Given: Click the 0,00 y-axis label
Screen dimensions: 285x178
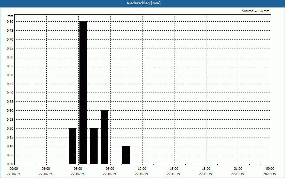Looking at the screenshot, I should click(x=10, y=164).
